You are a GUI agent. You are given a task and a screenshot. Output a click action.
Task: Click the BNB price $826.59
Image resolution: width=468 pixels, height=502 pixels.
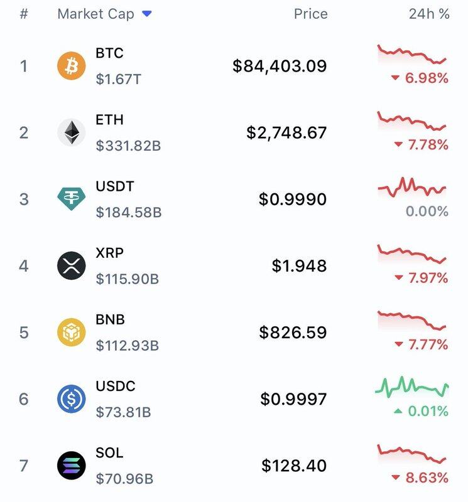click(x=293, y=333)
